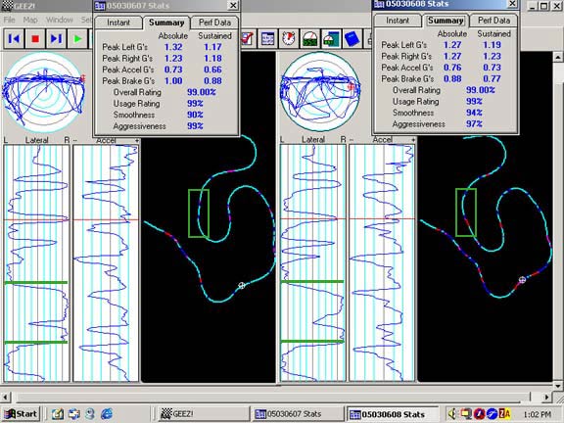
Task: Click Internet Explorer quick launch icon
Action: point(107,413)
